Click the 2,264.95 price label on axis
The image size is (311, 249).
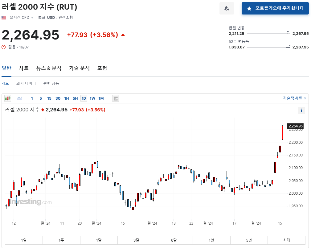(x=295, y=126)
